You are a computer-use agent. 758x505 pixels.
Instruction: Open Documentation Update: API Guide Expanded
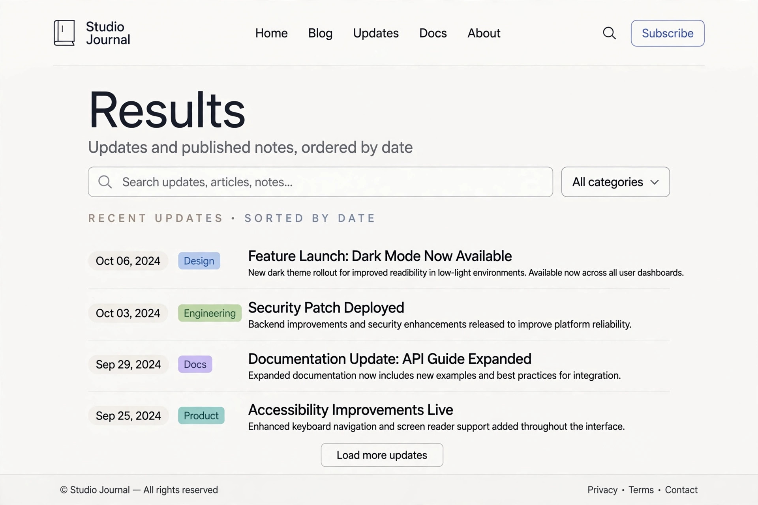click(390, 359)
